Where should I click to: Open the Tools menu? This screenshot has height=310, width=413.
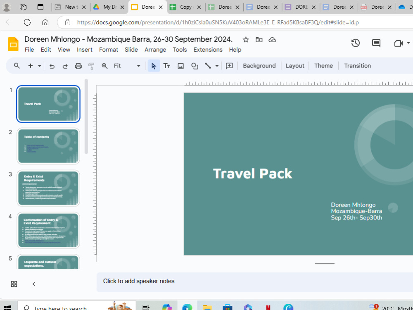[x=180, y=50]
